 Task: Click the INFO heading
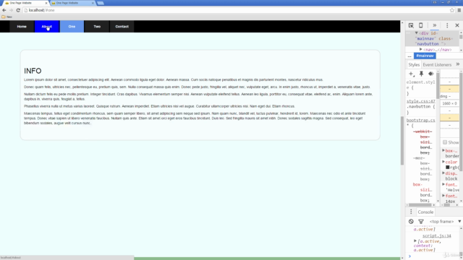[33, 71]
